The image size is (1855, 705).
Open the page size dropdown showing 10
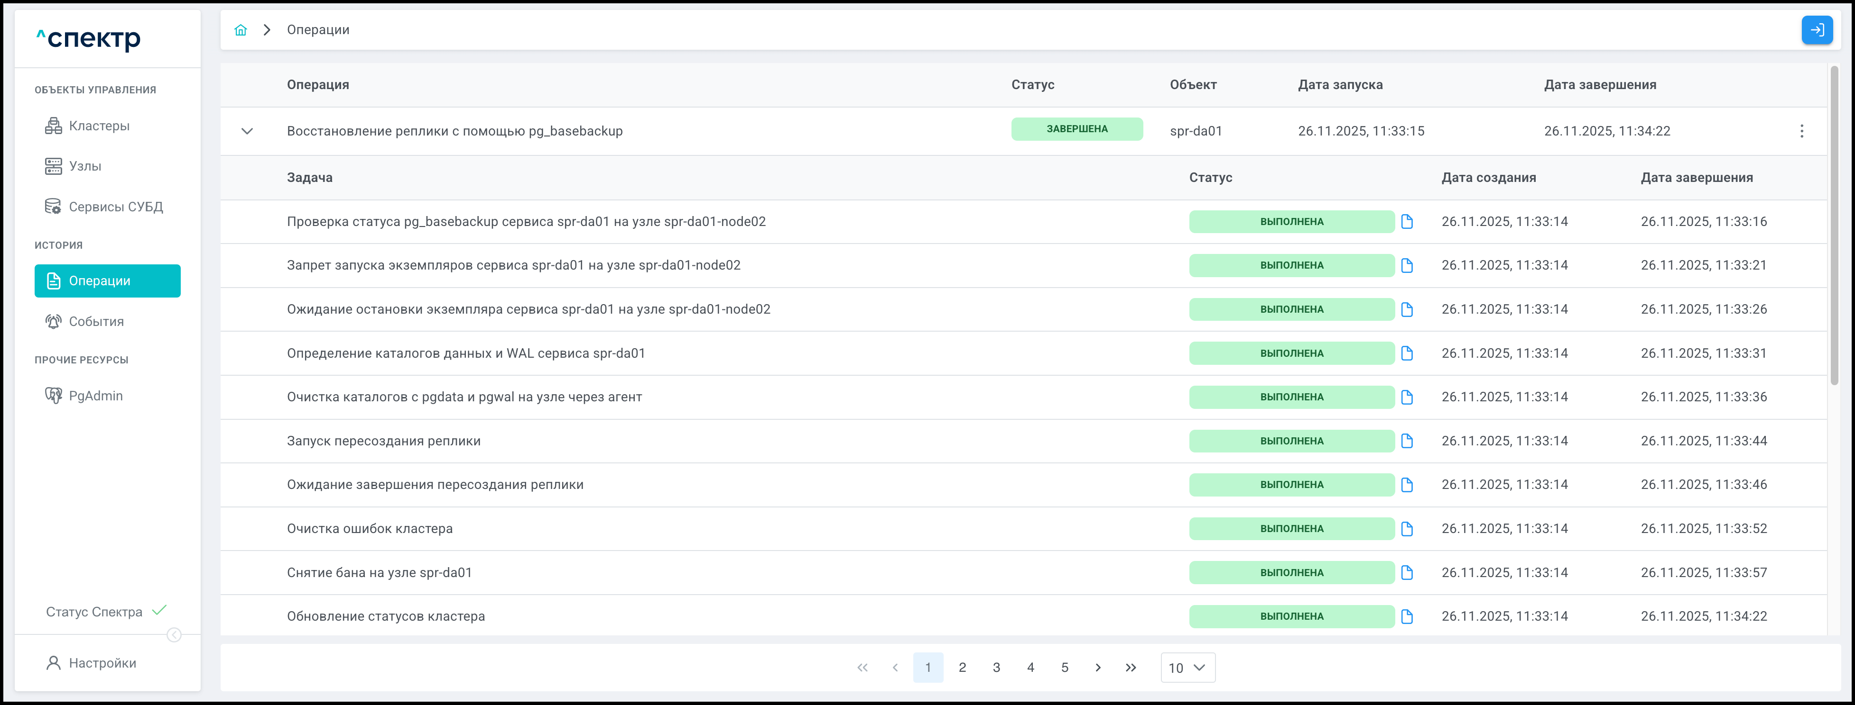(x=1187, y=668)
